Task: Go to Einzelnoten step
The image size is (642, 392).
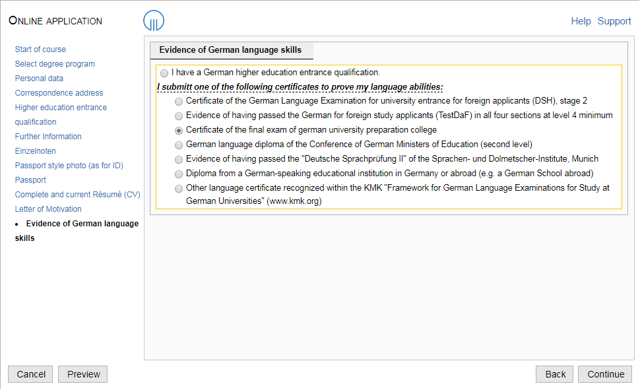Action: coord(35,151)
